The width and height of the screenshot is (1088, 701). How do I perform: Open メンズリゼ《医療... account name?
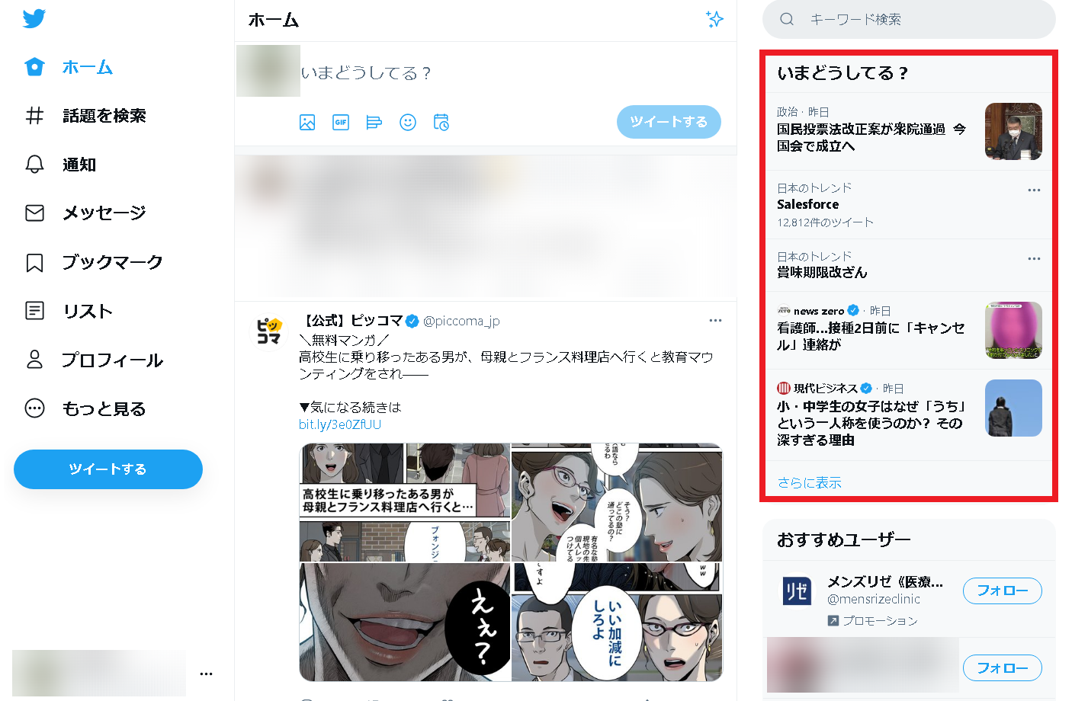(886, 582)
